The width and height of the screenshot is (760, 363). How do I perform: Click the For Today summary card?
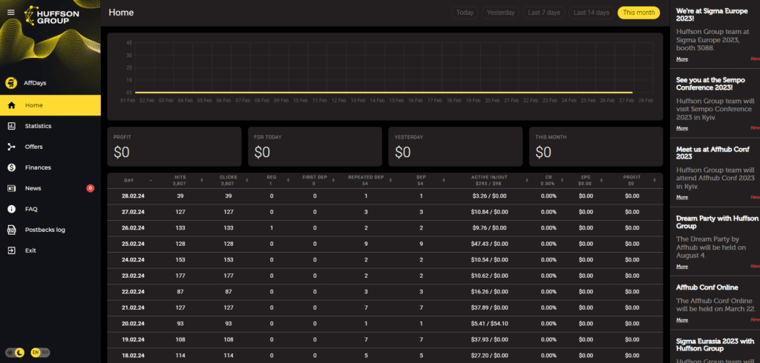[x=315, y=147]
